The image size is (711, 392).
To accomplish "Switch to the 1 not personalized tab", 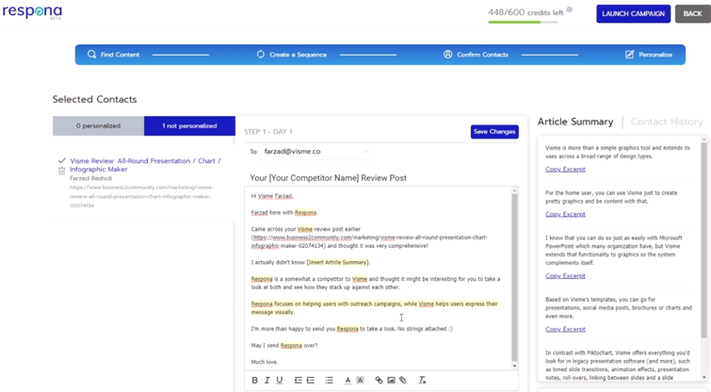I will click(189, 125).
